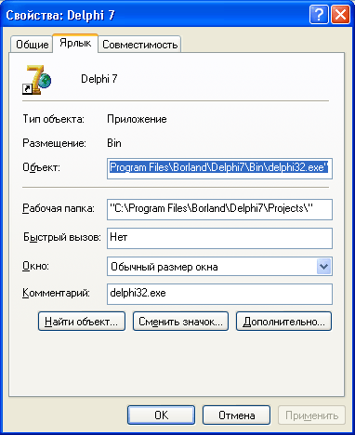Viewport: 355px width, 435px height.
Task: Click the Найти объект button
Action: click(x=82, y=322)
